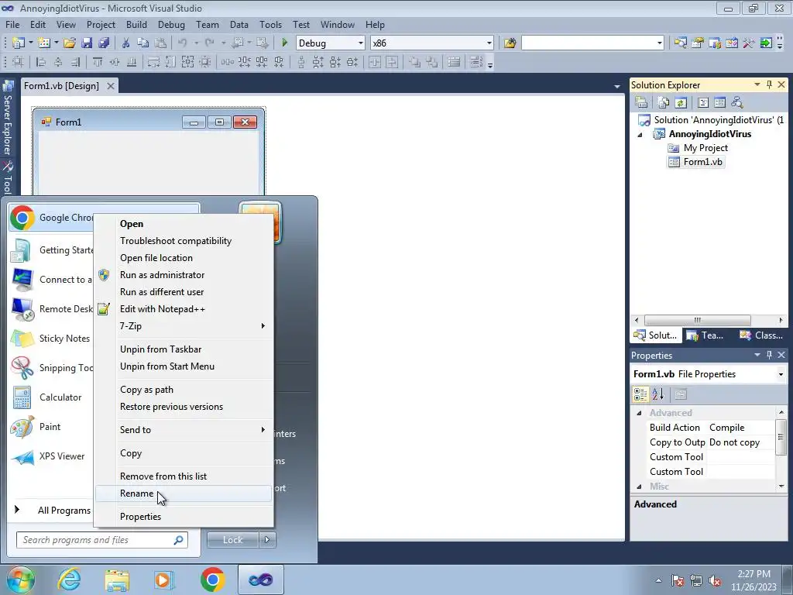Click Show All Files in Solution Explorer
793x595 pixels.
click(664, 103)
